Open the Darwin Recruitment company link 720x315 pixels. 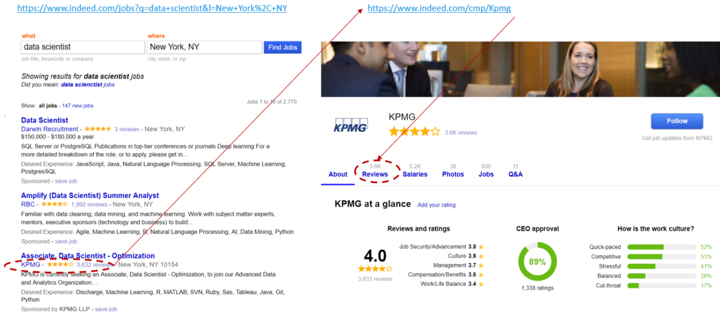click(x=50, y=129)
